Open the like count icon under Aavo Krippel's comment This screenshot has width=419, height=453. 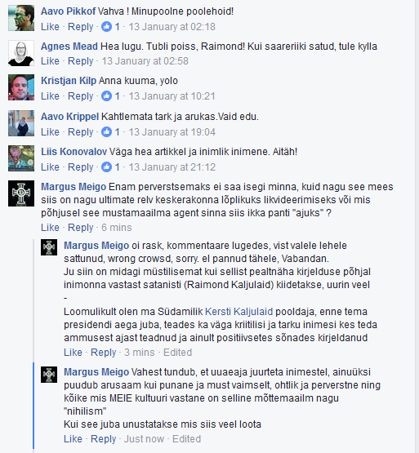[x=106, y=132]
